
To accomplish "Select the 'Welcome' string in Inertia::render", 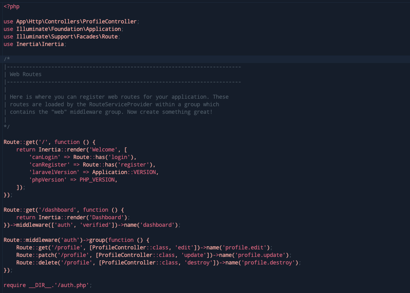I will [x=101, y=149].
